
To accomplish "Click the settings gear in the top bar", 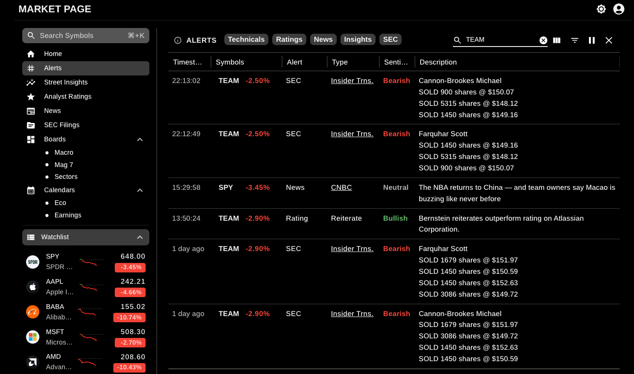I will pyautogui.click(x=601, y=9).
